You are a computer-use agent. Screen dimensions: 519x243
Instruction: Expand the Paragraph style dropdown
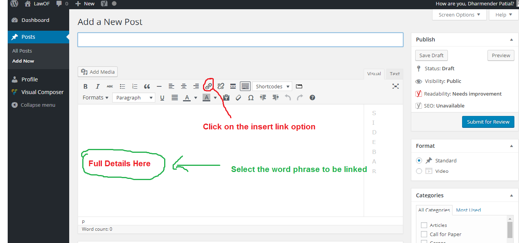133,98
